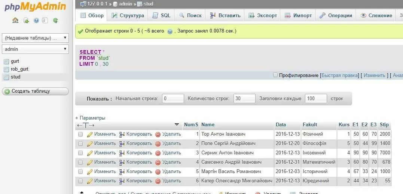403x194 pixels.
Task: Click the log out icon in sidebar
Action: [26, 21]
